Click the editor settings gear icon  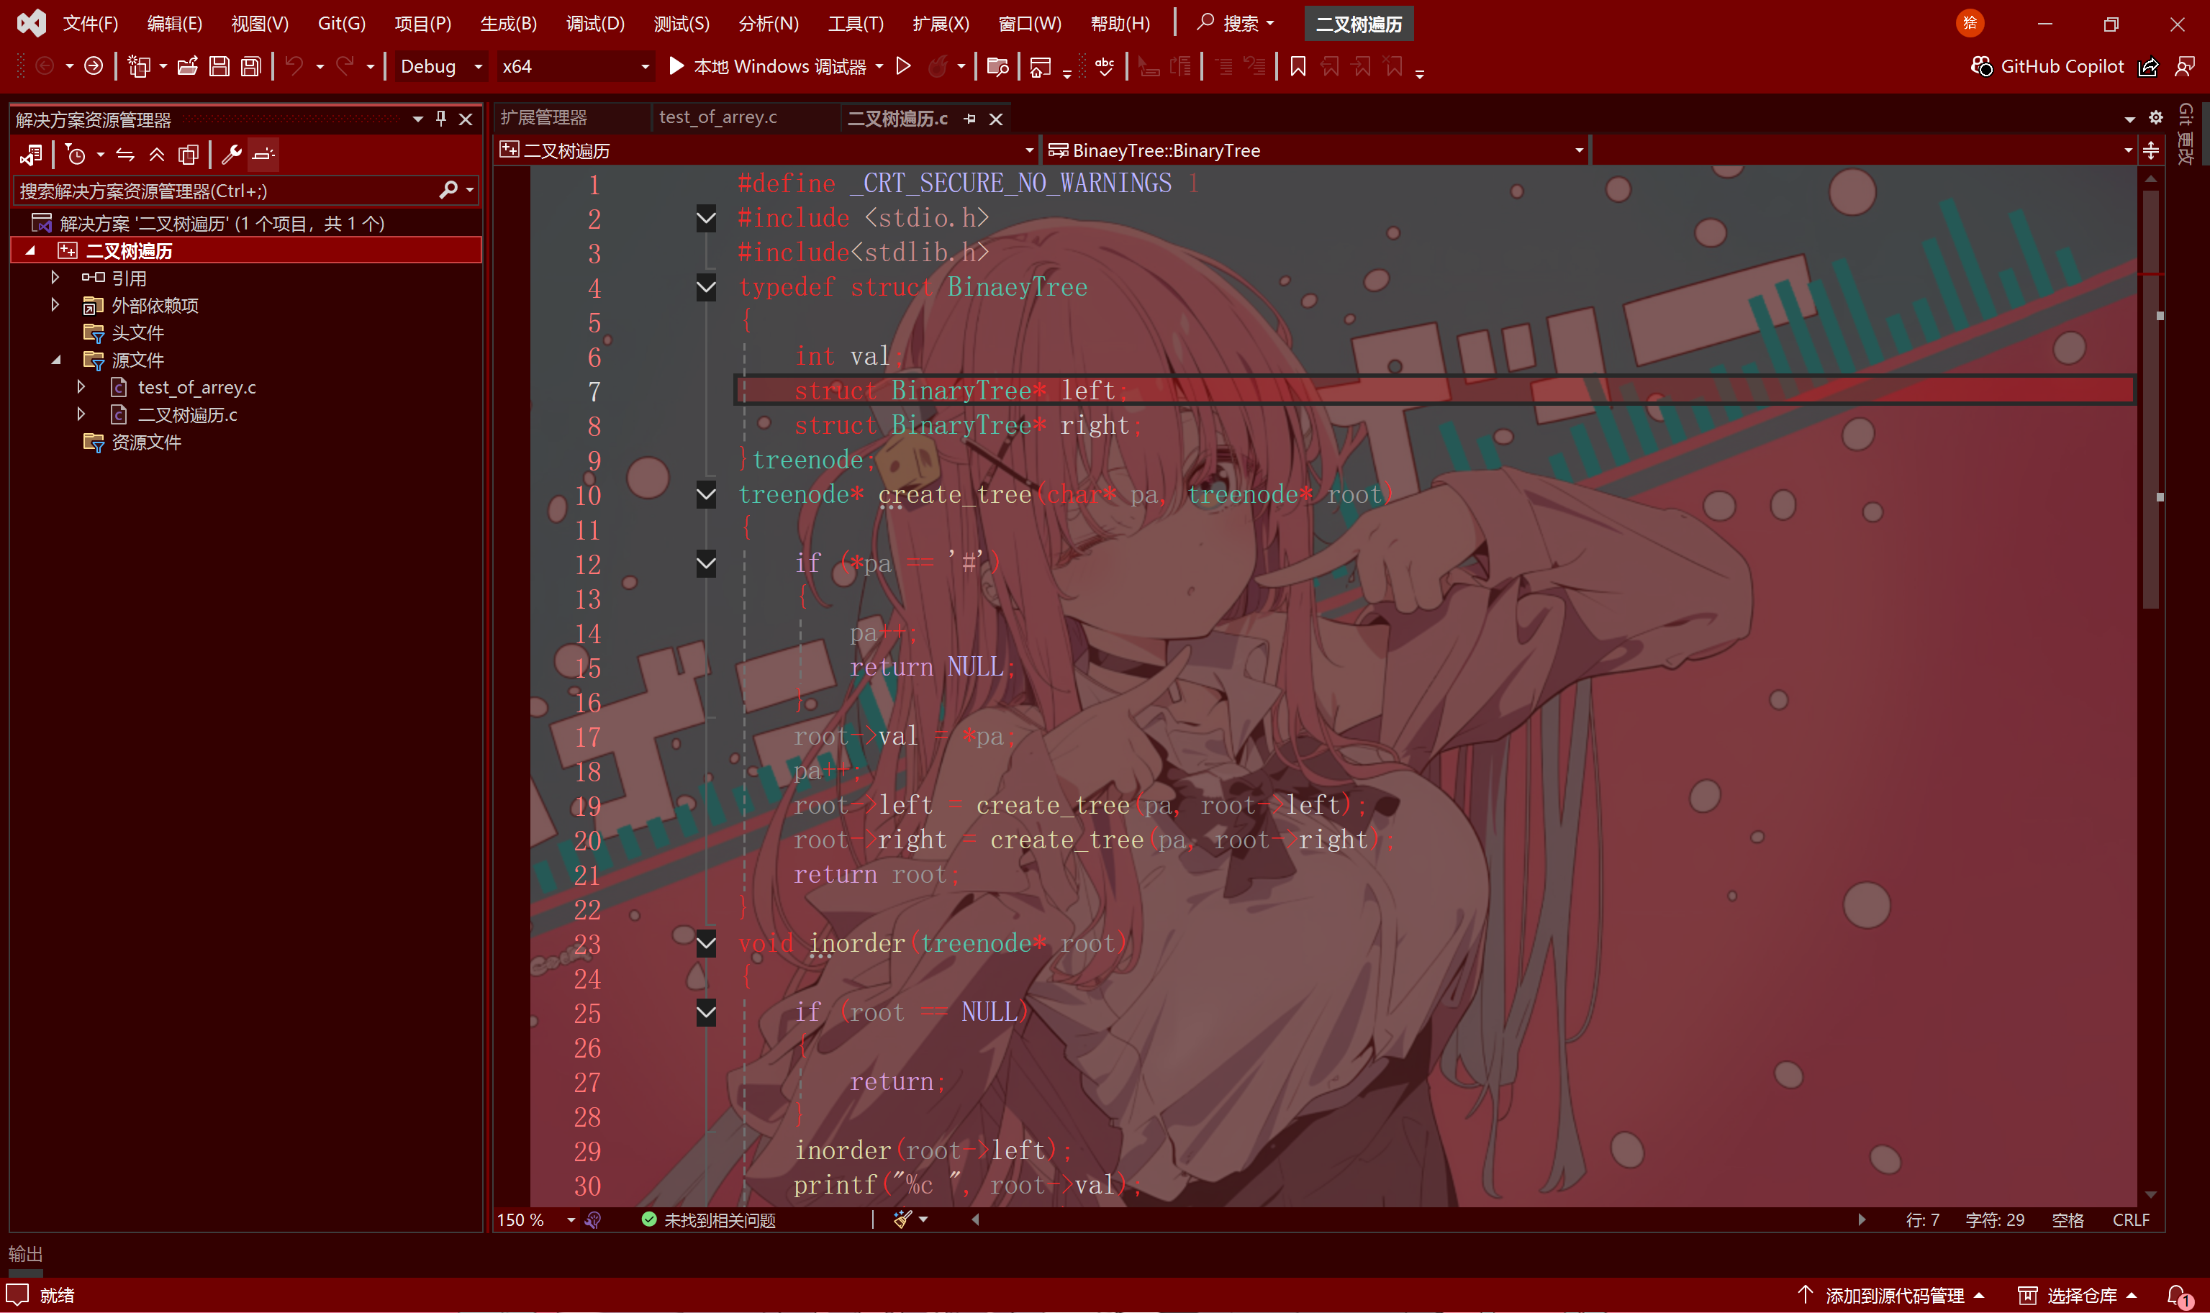pos(2156,118)
